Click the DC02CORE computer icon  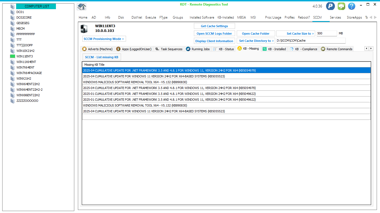pos(12,17)
